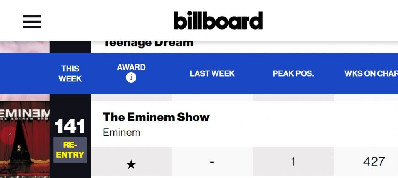Open The Eminem Show title link
The height and width of the screenshot is (178, 398).
[156, 117]
